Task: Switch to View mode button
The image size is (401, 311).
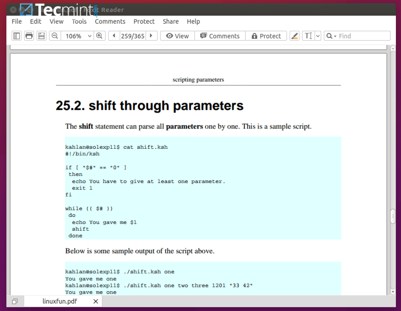Action: coord(177,36)
